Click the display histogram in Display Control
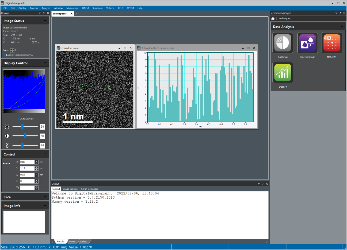The width and height of the screenshot is (347, 250). pos(24,91)
